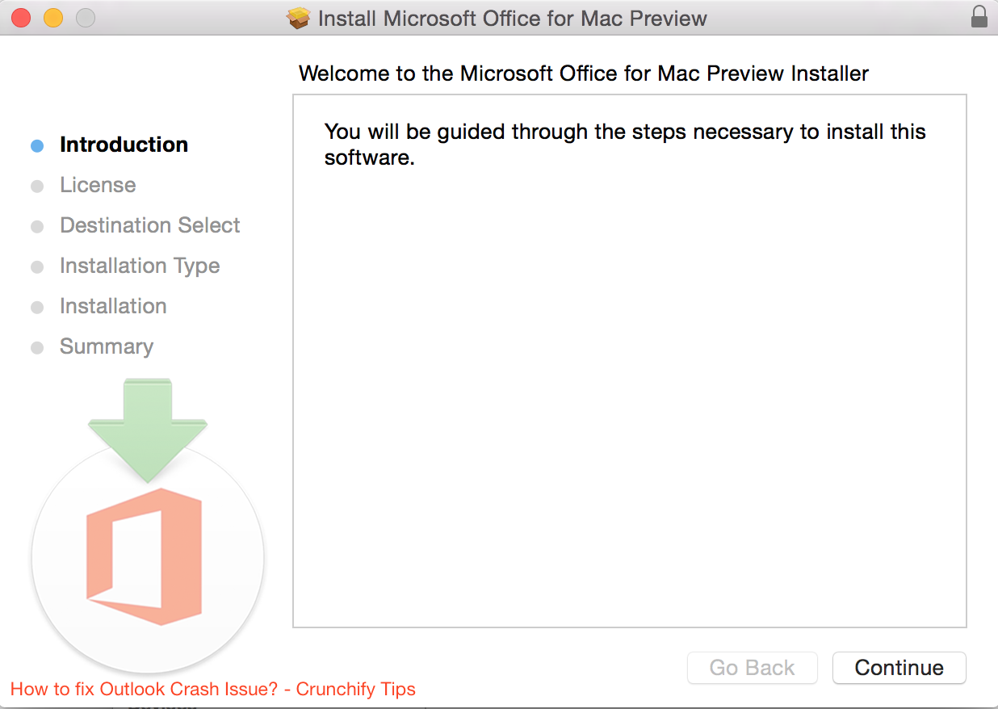Click the Continue button
This screenshot has height=709, width=998.
[x=899, y=668]
